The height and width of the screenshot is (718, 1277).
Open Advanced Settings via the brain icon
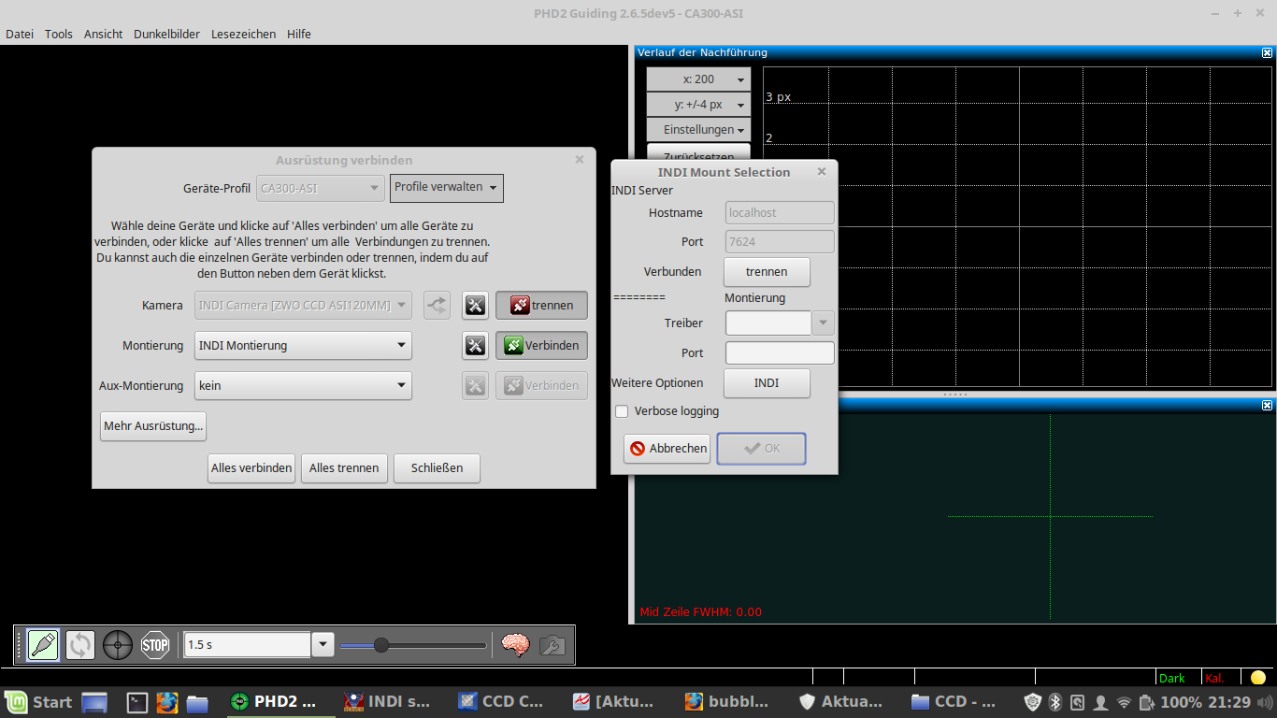click(x=514, y=645)
